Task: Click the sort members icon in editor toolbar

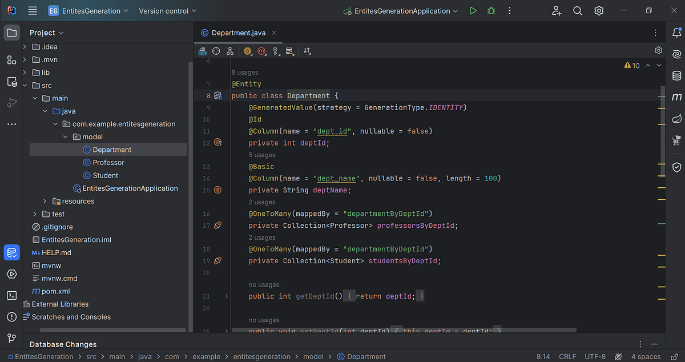Action: pos(307,51)
